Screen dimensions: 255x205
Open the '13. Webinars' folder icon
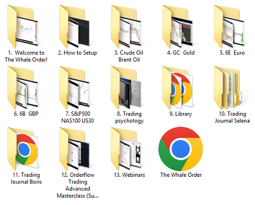[126, 149]
